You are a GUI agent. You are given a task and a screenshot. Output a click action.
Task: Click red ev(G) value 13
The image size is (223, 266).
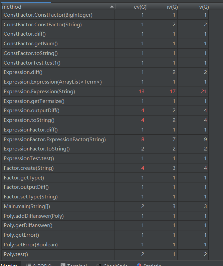click(142, 91)
